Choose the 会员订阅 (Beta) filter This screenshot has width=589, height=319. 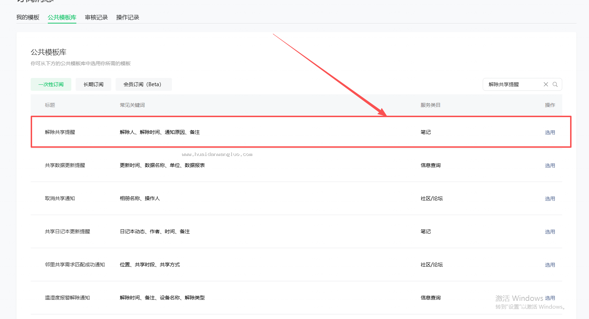tap(144, 84)
